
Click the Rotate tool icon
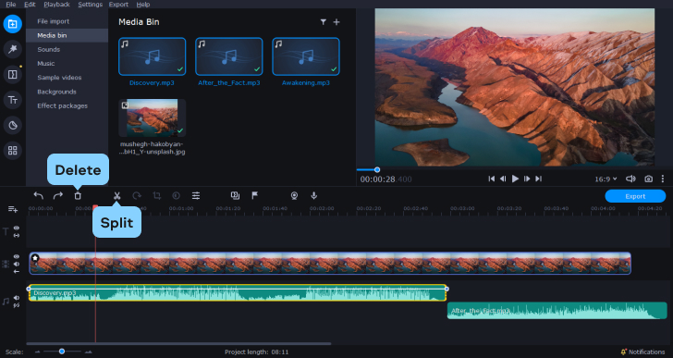point(137,196)
